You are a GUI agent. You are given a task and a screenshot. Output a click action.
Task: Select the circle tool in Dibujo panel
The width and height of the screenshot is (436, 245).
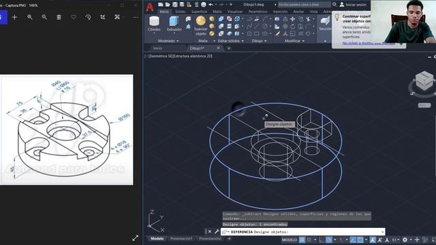tap(265, 27)
